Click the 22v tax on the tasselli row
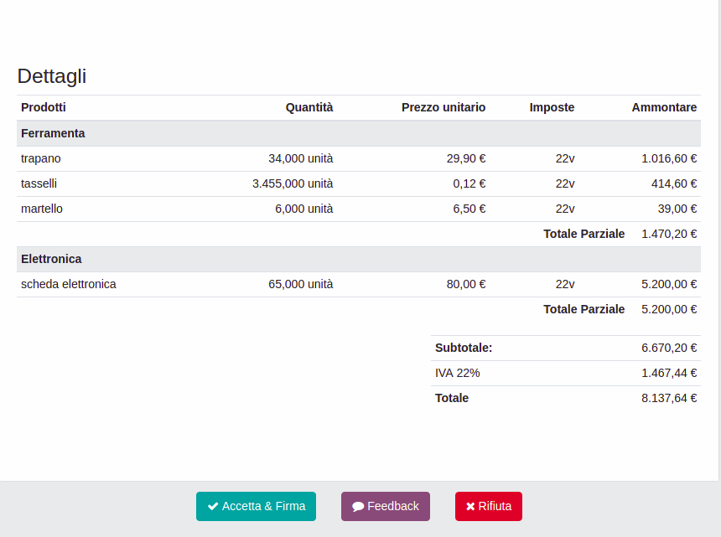This screenshot has width=721, height=537. [x=565, y=183]
